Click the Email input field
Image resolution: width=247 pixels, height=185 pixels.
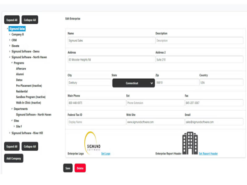[x=214, y=122]
